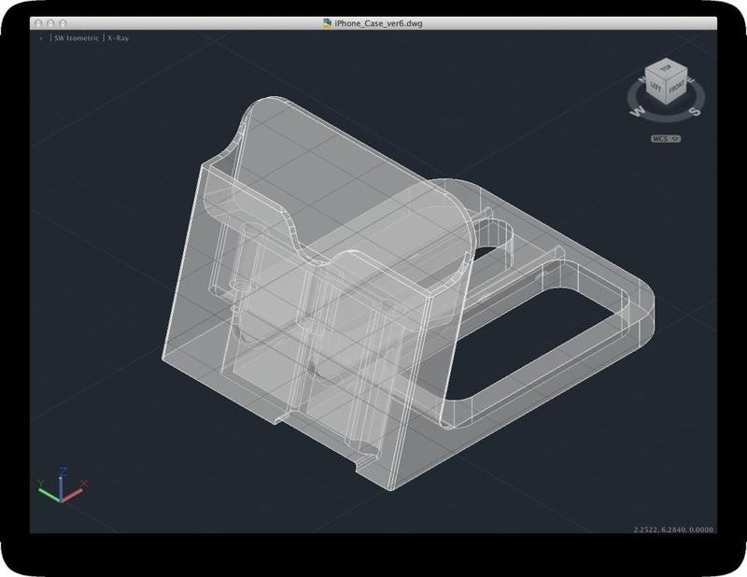Click the N compass letter on the ViewCube ring

[641, 78]
